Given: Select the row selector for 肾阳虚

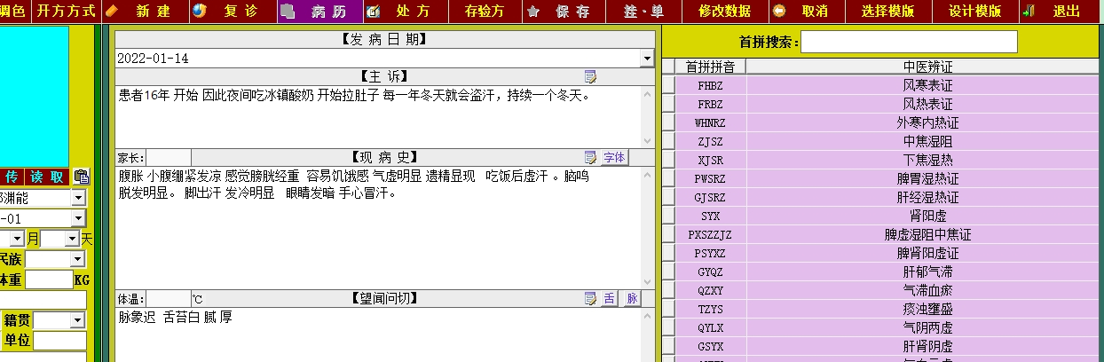Looking at the screenshot, I should coord(667,216).
